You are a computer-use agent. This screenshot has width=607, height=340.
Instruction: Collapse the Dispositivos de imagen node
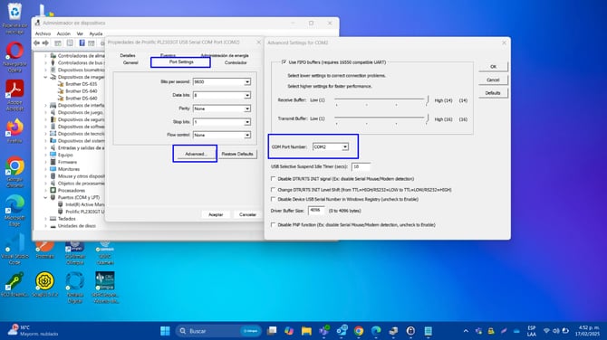pyautogui.click(x=45, y=77)
